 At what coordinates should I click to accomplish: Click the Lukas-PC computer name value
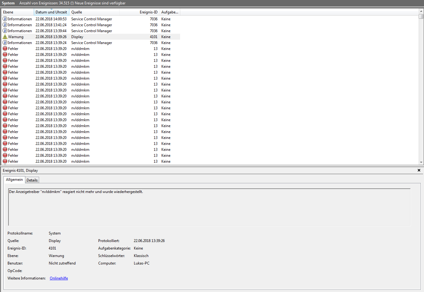click(142, 263)
